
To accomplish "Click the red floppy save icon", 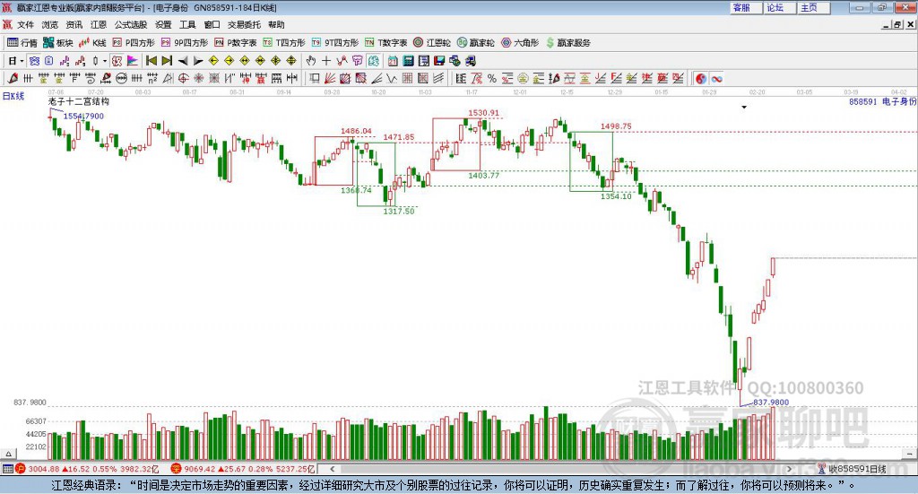I will (x=439, y=61).
